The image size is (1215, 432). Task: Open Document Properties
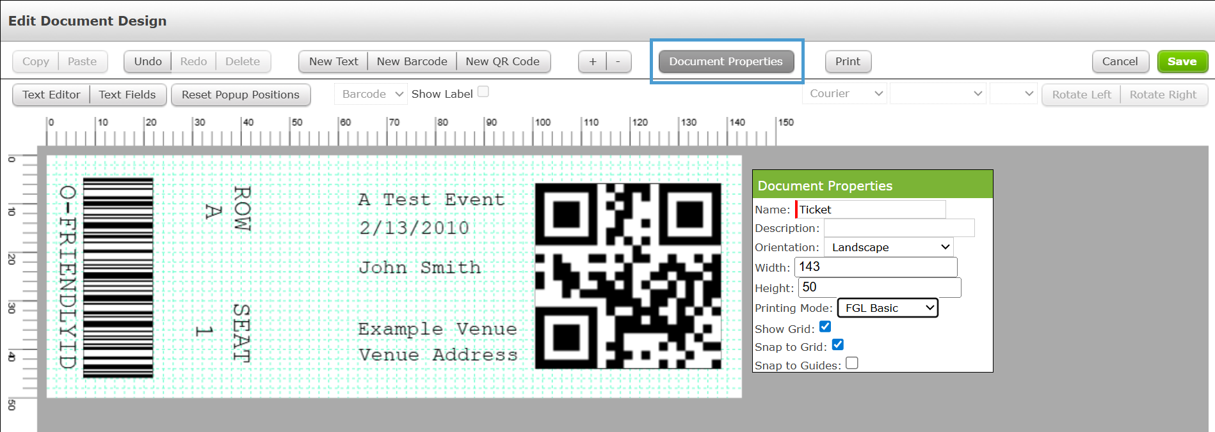(726, 61)
